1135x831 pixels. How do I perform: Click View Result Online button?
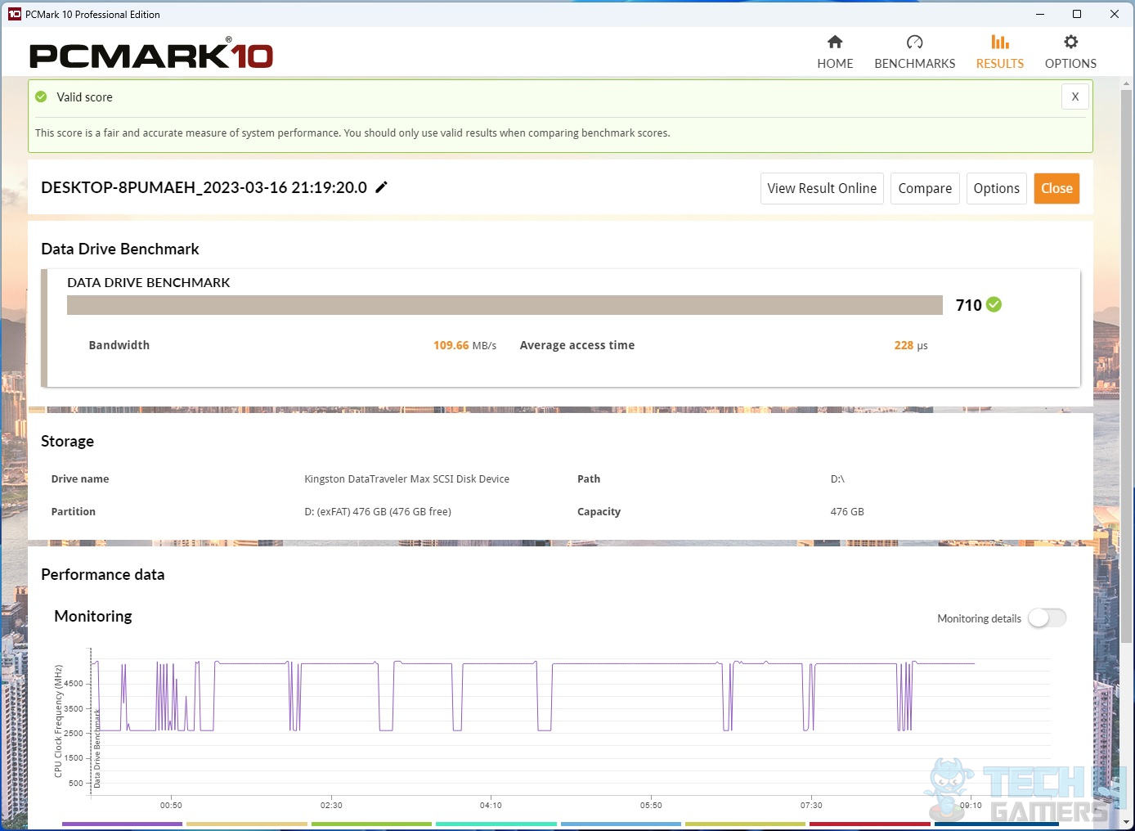tap(822, 188)
